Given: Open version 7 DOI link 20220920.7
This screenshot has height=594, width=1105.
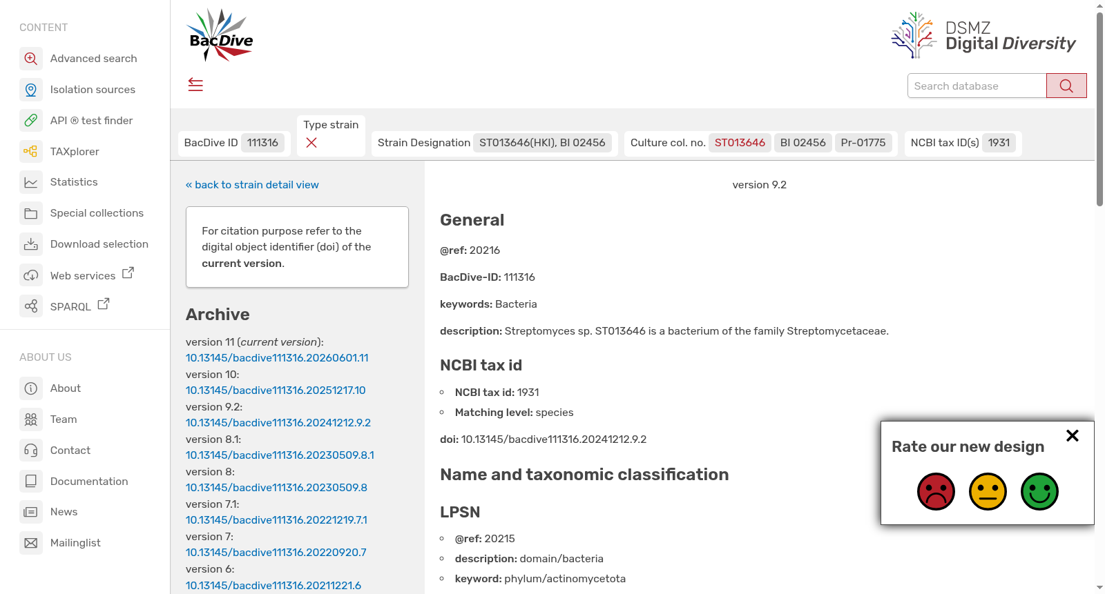Looking at the screenshot, I should 276,553.
